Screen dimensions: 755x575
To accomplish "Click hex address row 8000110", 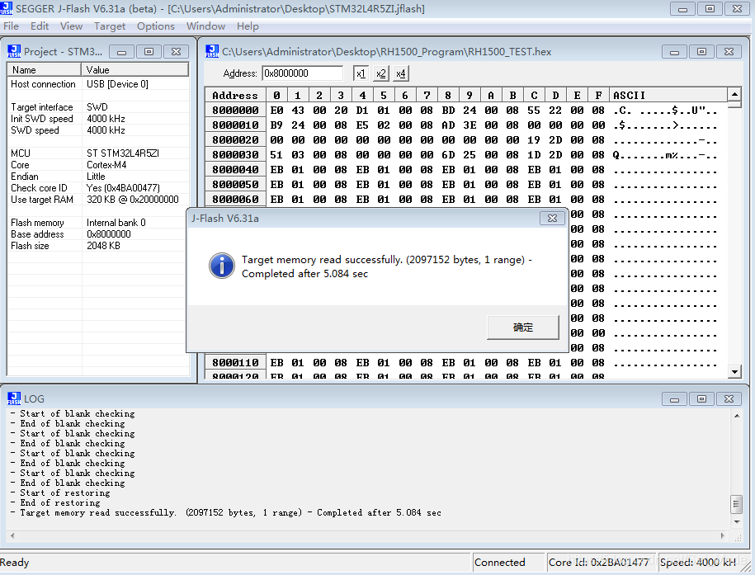I will (x=235, y=363).
